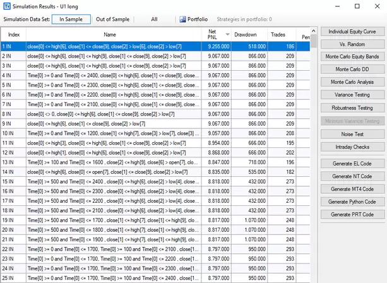Click Generate PRT Code
Image resolution: width=387 pixels, height=283 pixels.
pyautogui.click(x=352, y=215)
